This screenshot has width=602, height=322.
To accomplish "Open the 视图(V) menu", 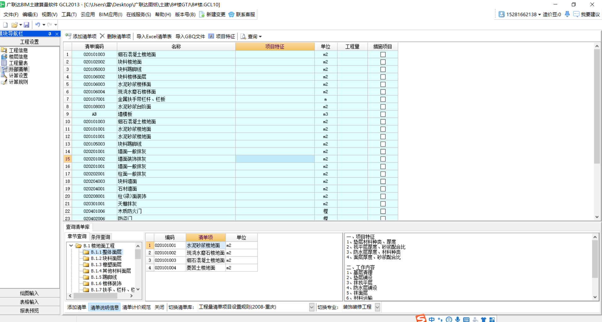I will pyautogui.click(x=49, y=14).
